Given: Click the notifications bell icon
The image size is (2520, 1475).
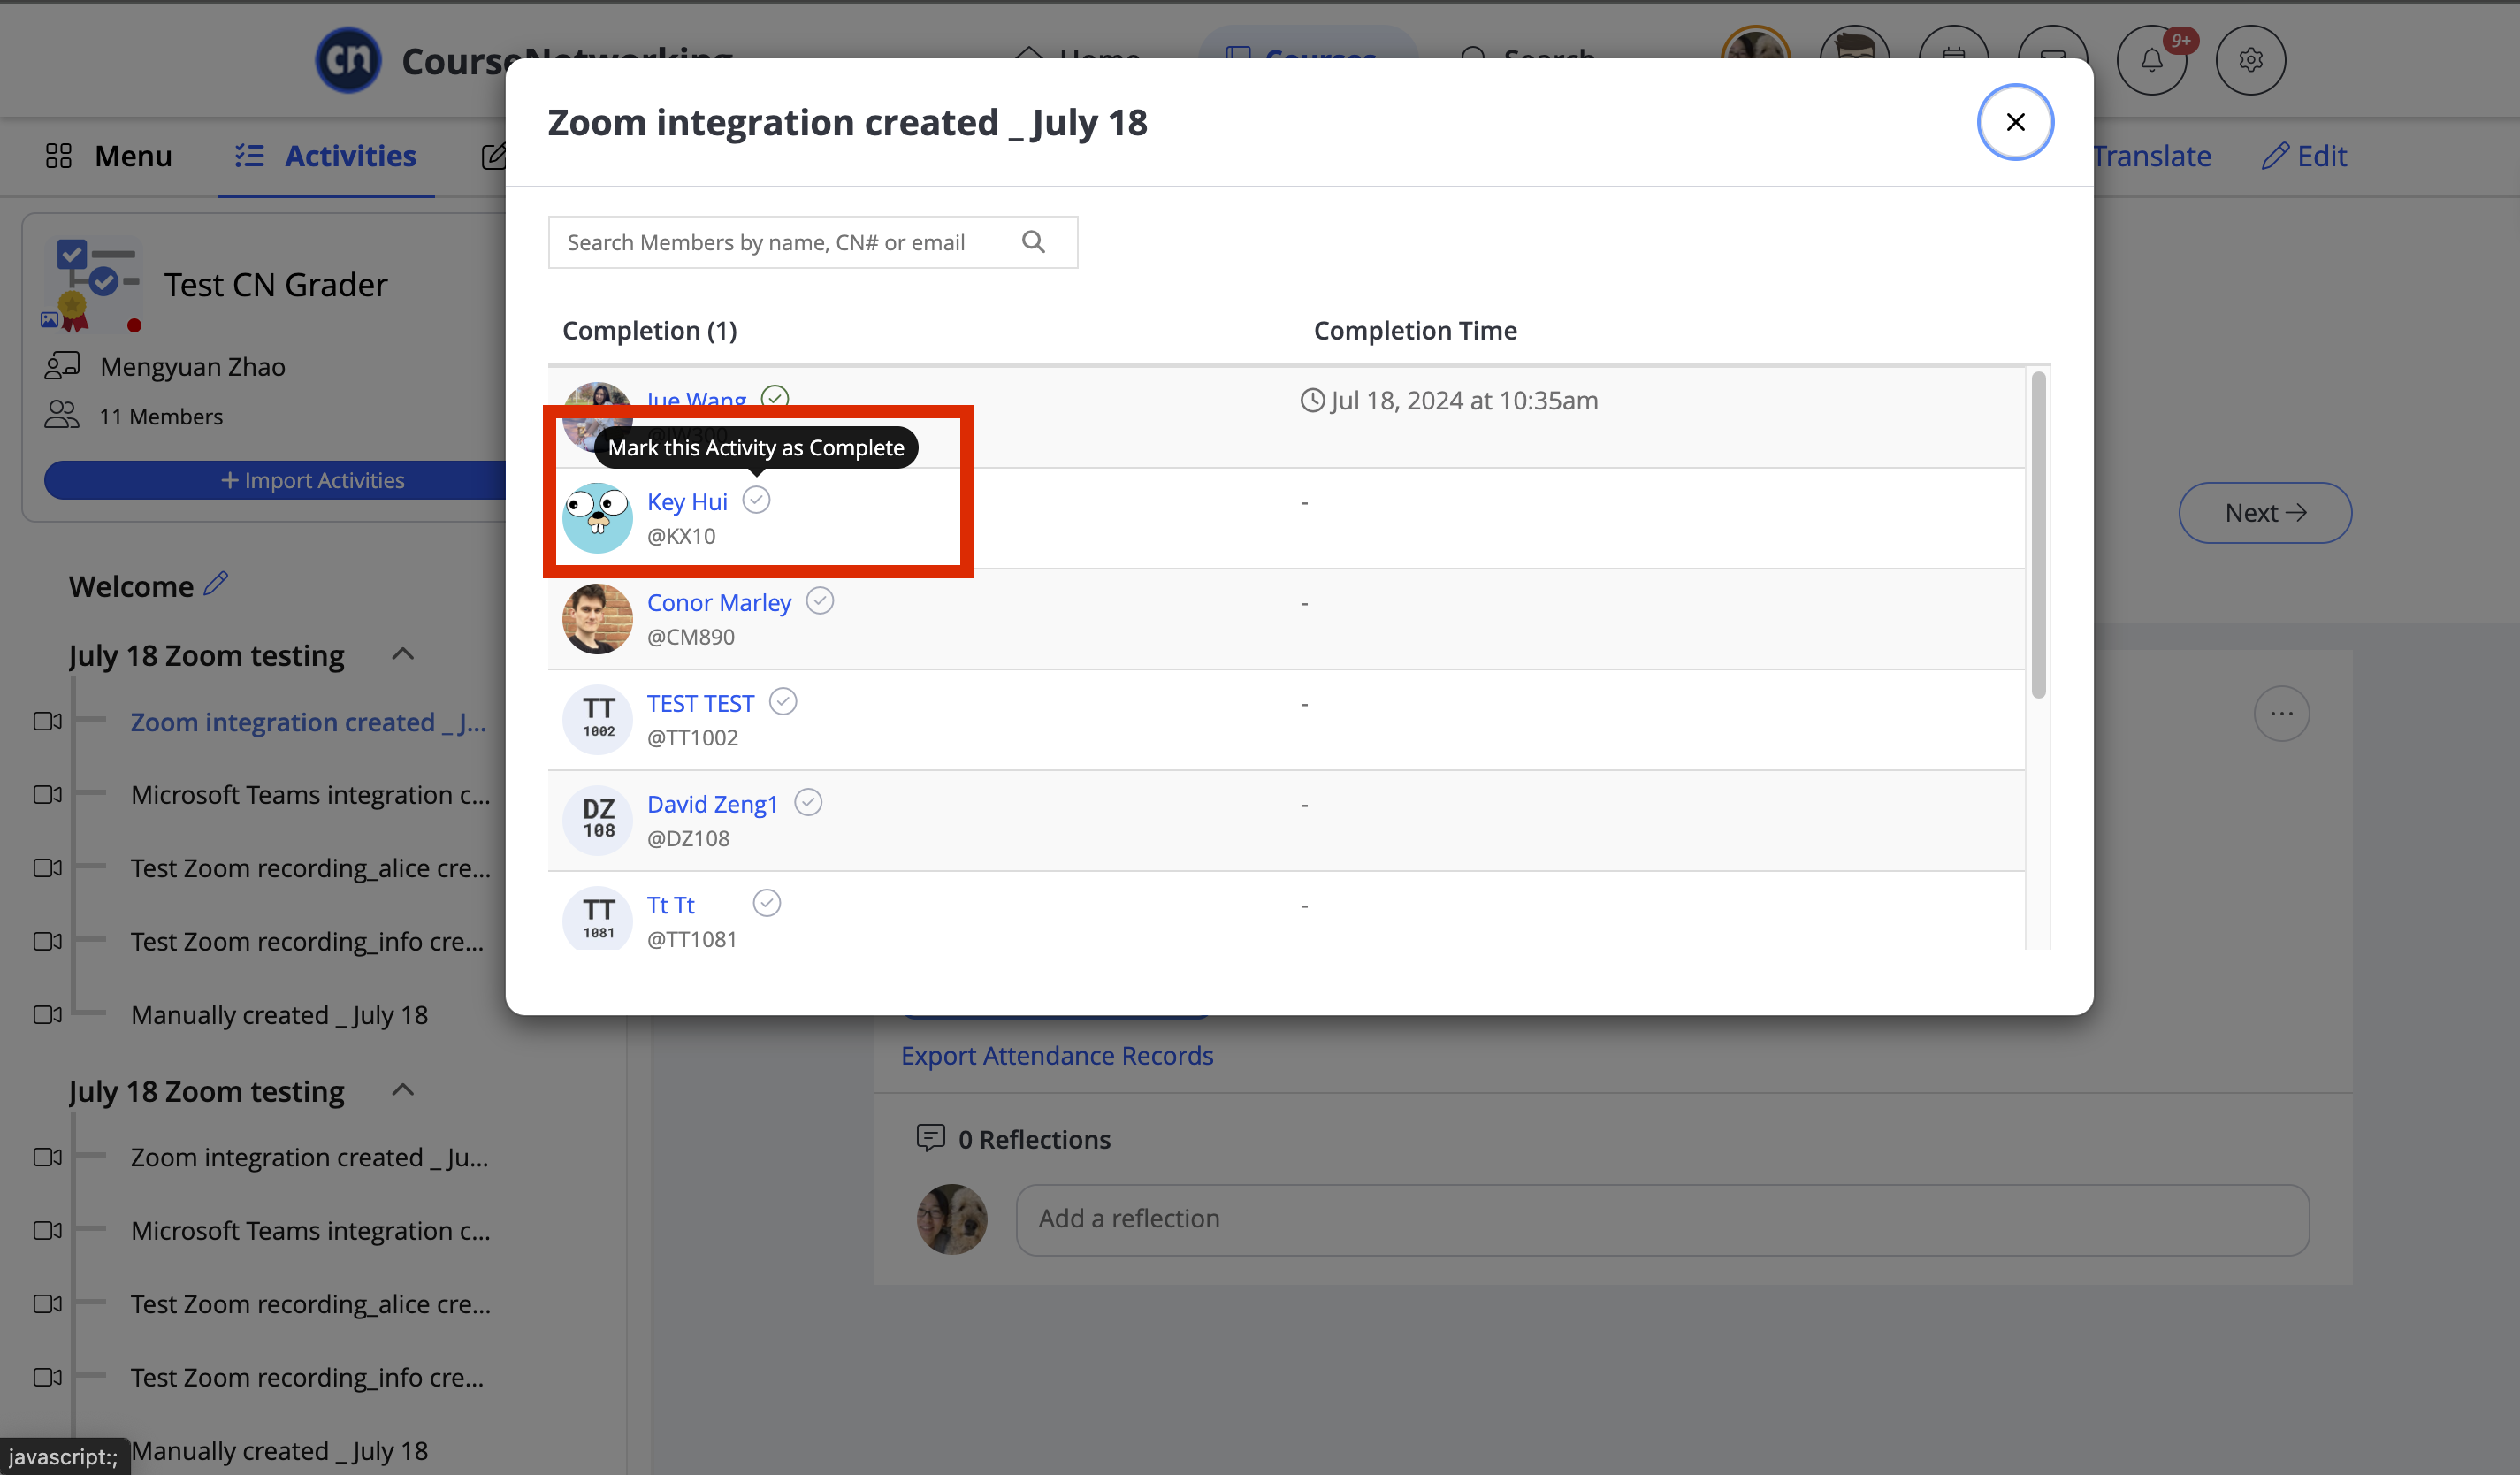Looking at the screenshot, I should pos(2152,60).
